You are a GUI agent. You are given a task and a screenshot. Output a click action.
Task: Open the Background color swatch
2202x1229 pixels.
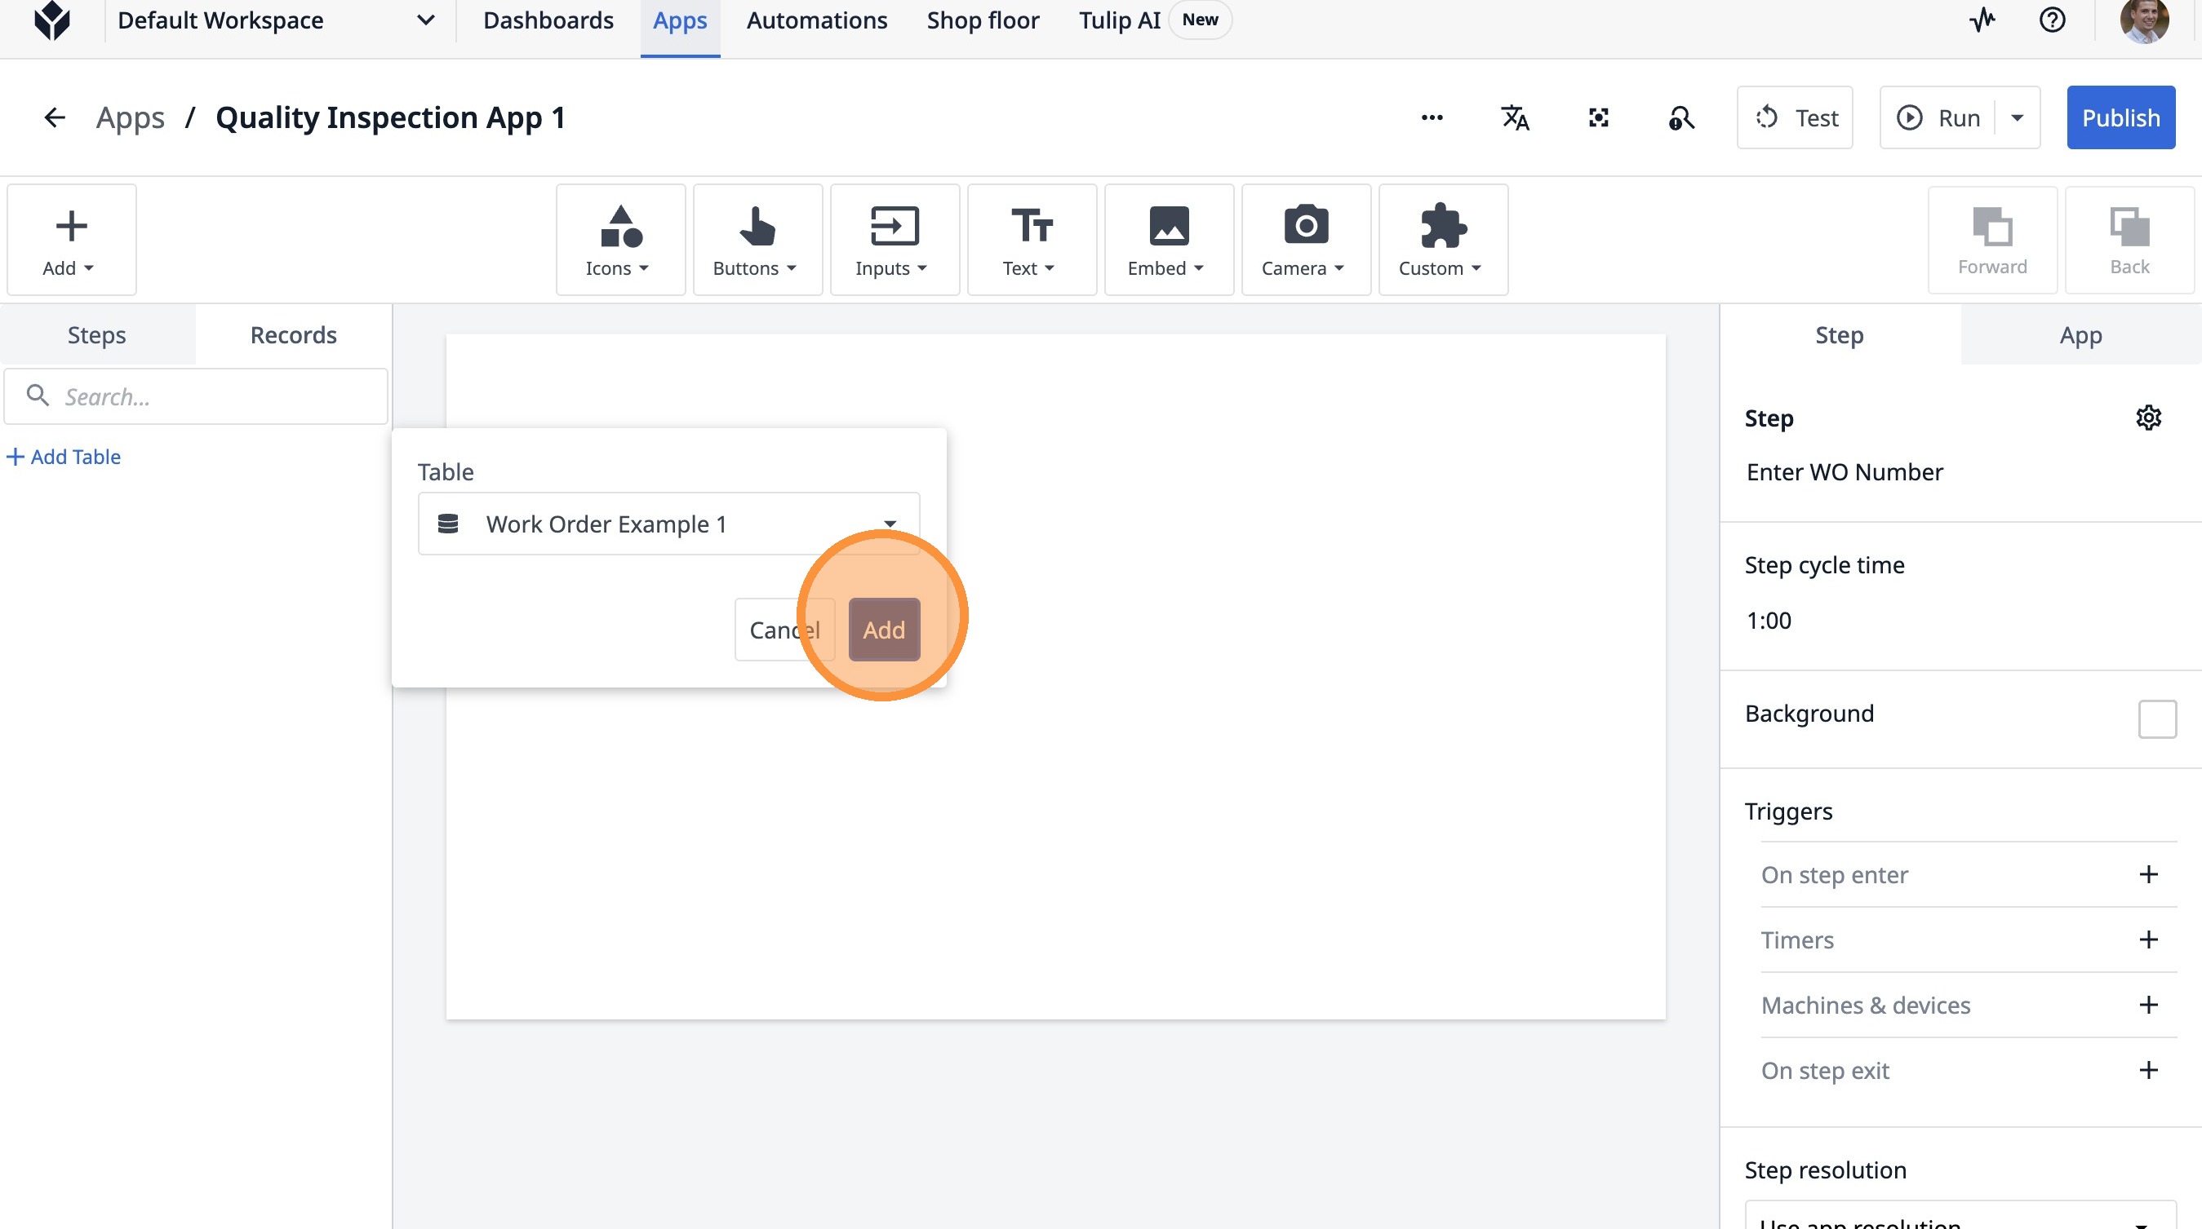coord(2156,718)
